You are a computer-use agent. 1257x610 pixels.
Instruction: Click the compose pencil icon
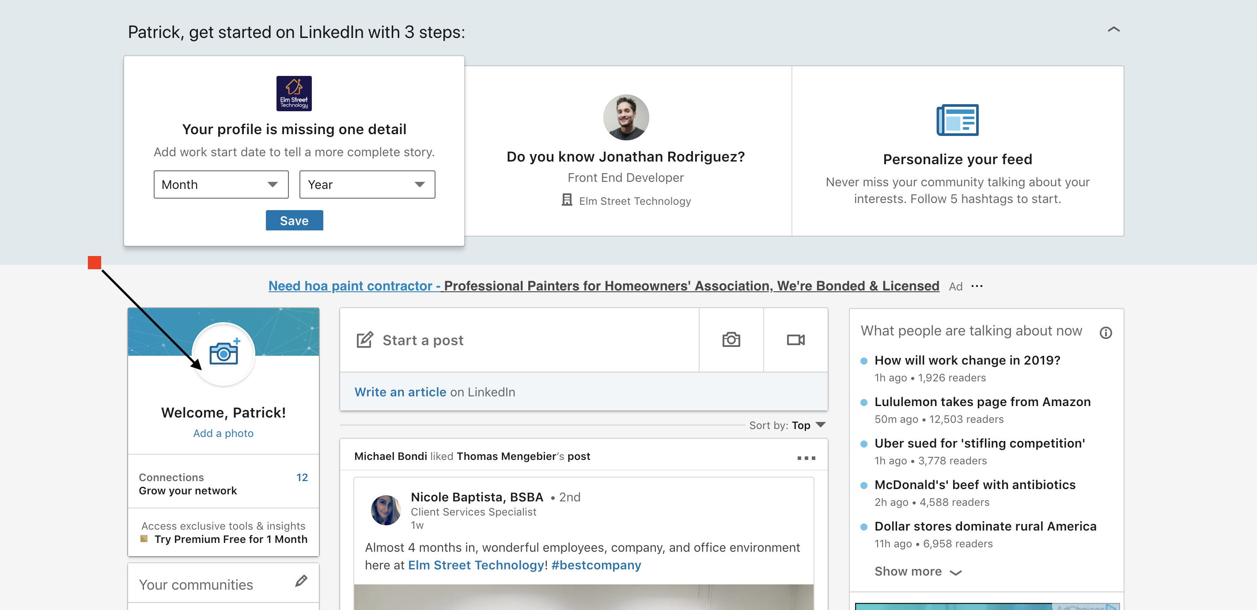[x=364, y=340]
